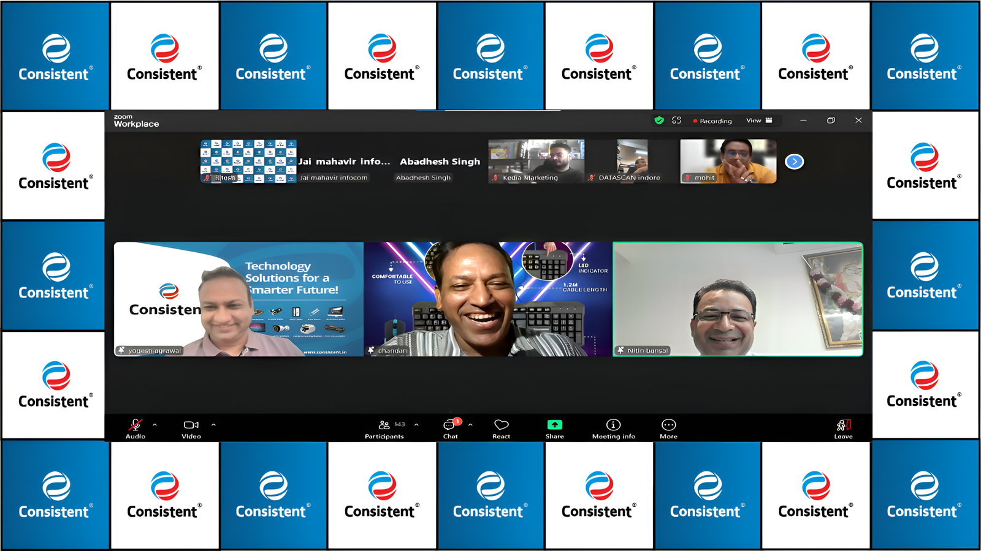Click the fullscreen icon beside the shield
Viewport: 981px width, 551px height.
point(676,121)
